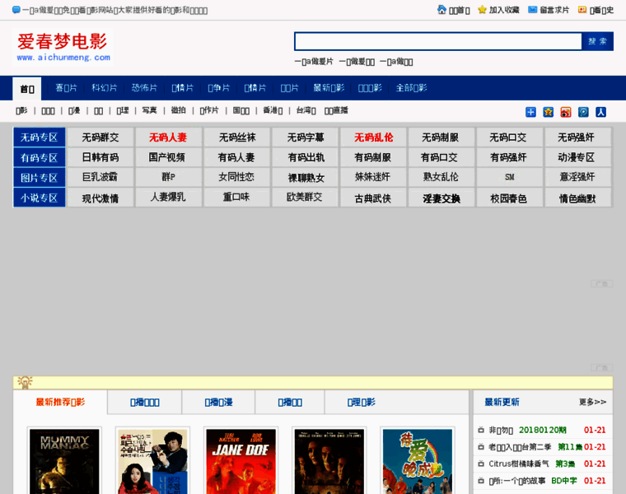Click the Tencent Weibo share icon

pyautogui.click(x=583, y=112)
